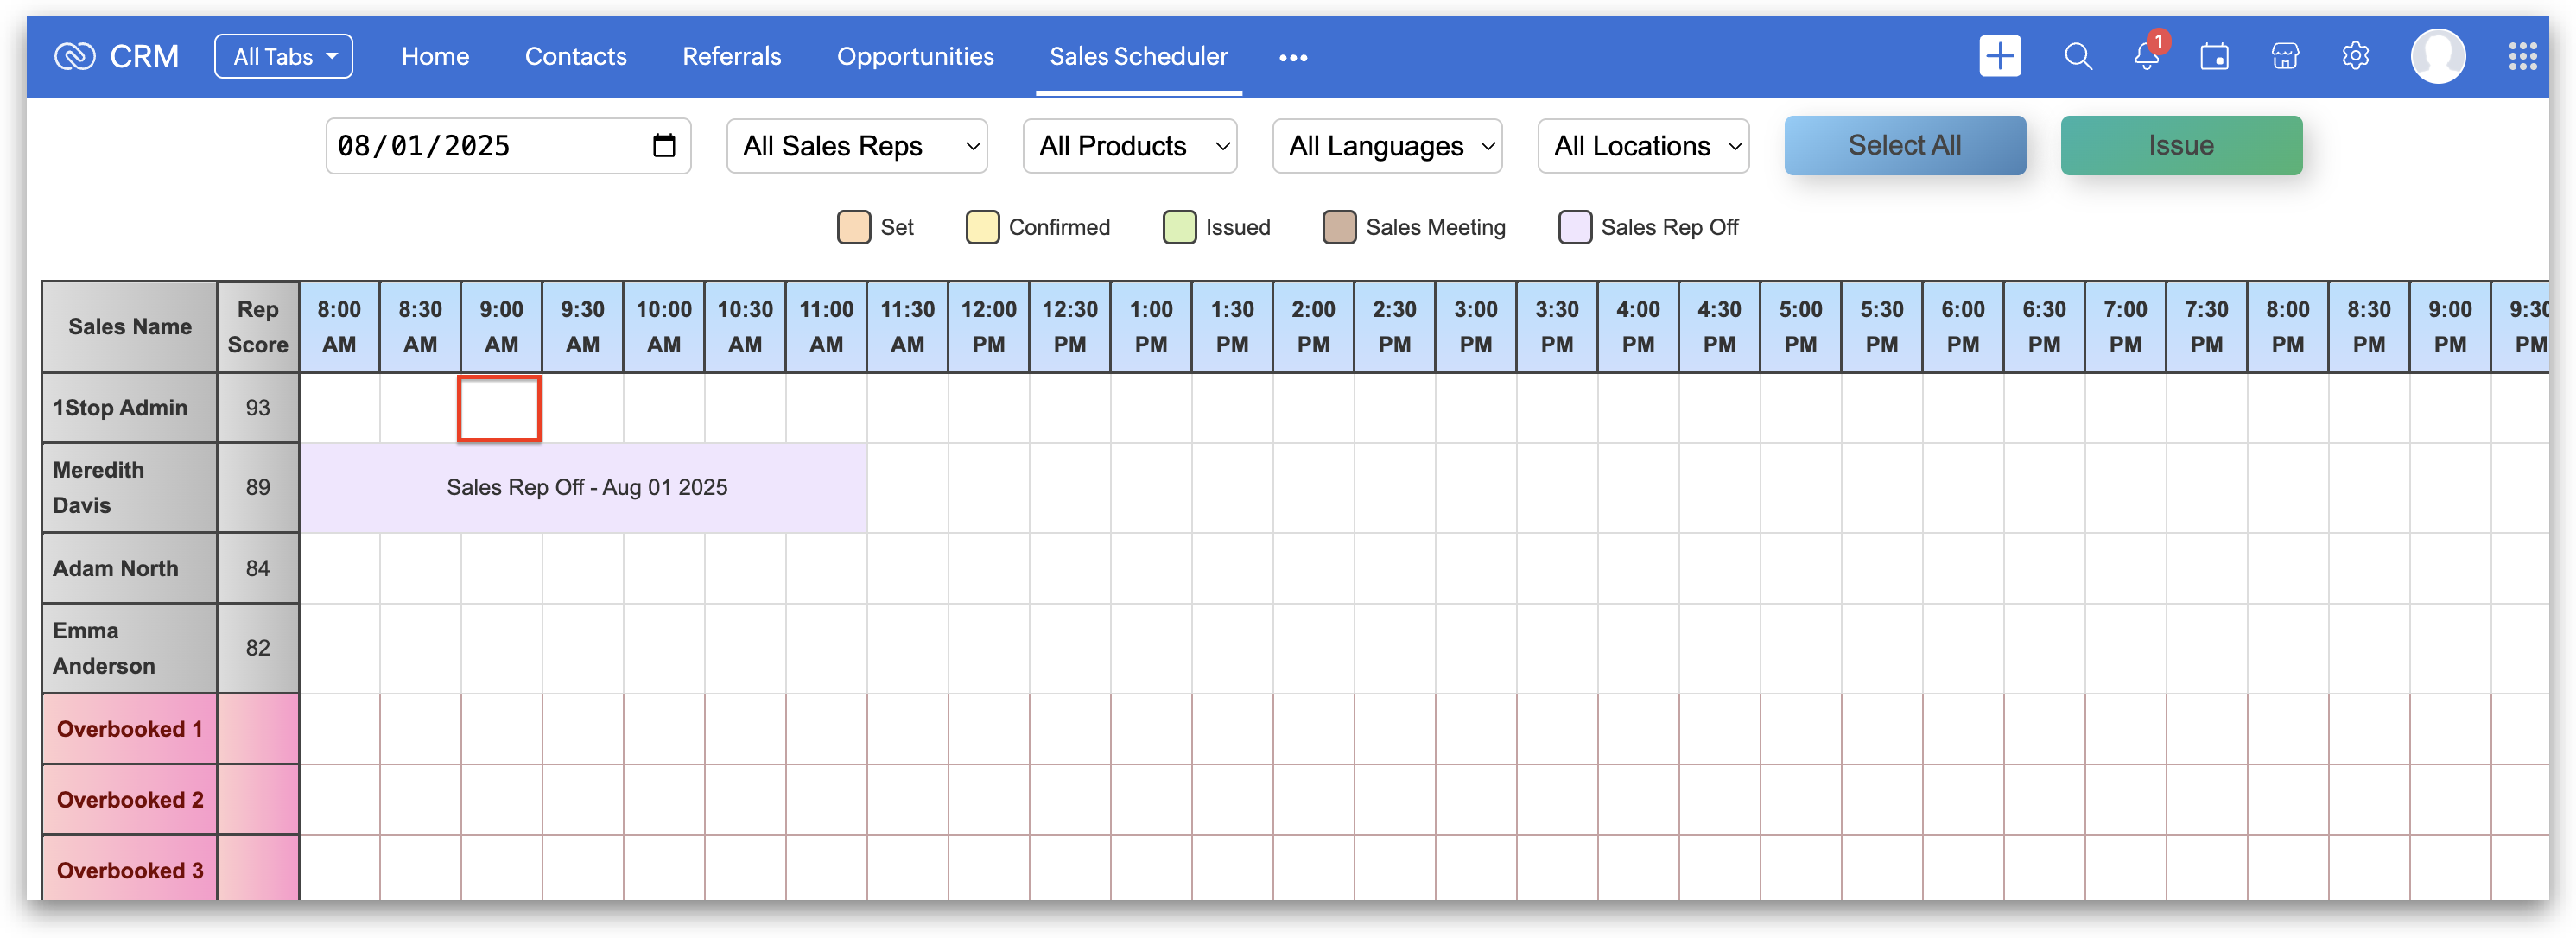
Task: Click the calendar icon in top bar
Action: 2214,56
